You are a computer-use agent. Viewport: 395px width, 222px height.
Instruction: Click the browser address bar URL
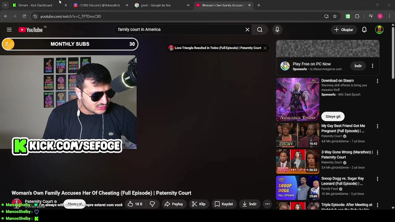70,16
